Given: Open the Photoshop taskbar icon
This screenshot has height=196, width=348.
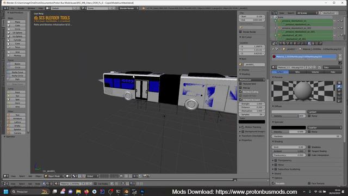Looking at the screenshot, I should pyautogui.click(x=142, y=192).
